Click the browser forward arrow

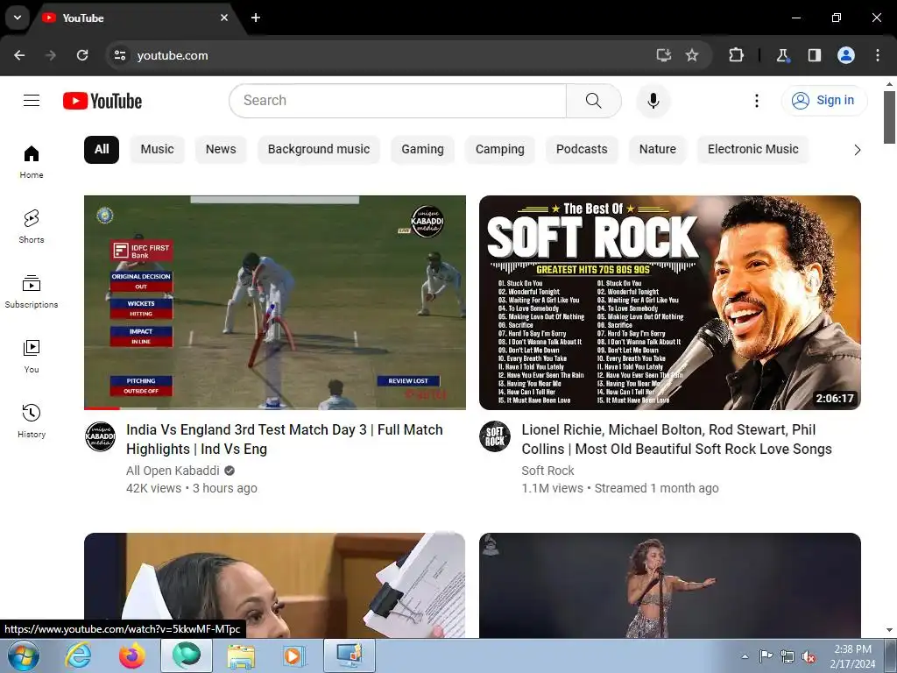coord(51,55)
